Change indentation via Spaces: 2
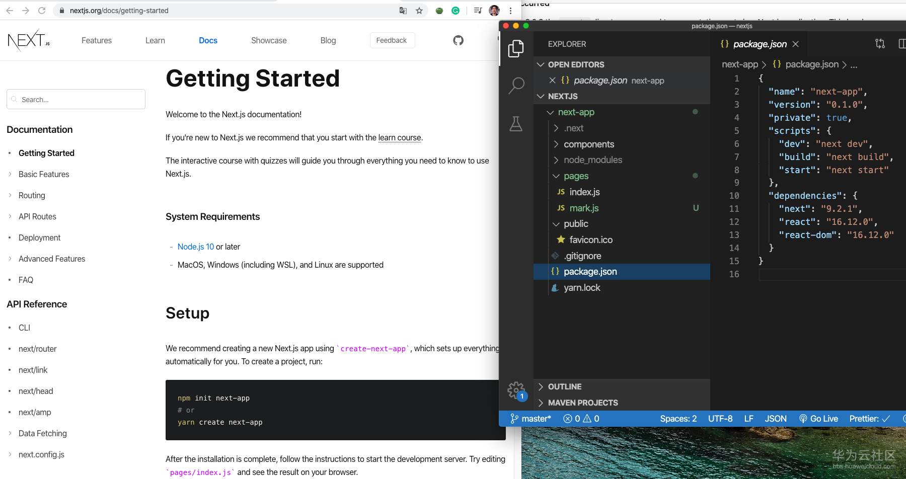 [678, 419]
